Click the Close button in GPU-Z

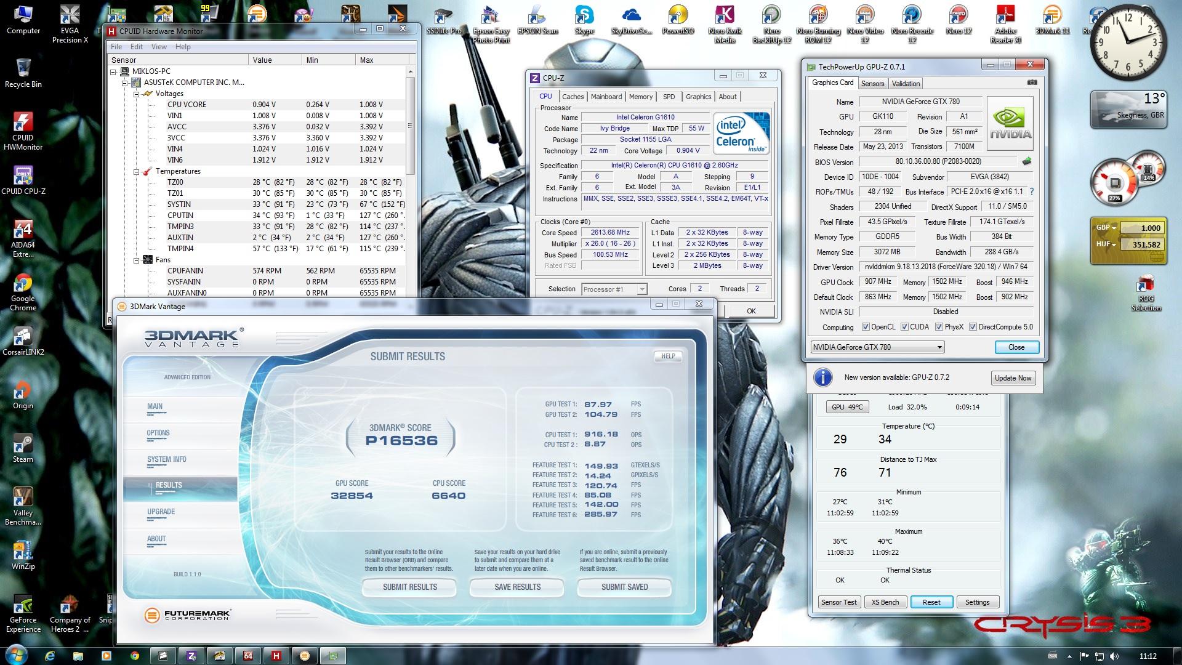1016,347
